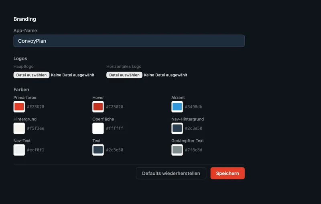Open the Hintergrund color swatch

tap(19, 128)
